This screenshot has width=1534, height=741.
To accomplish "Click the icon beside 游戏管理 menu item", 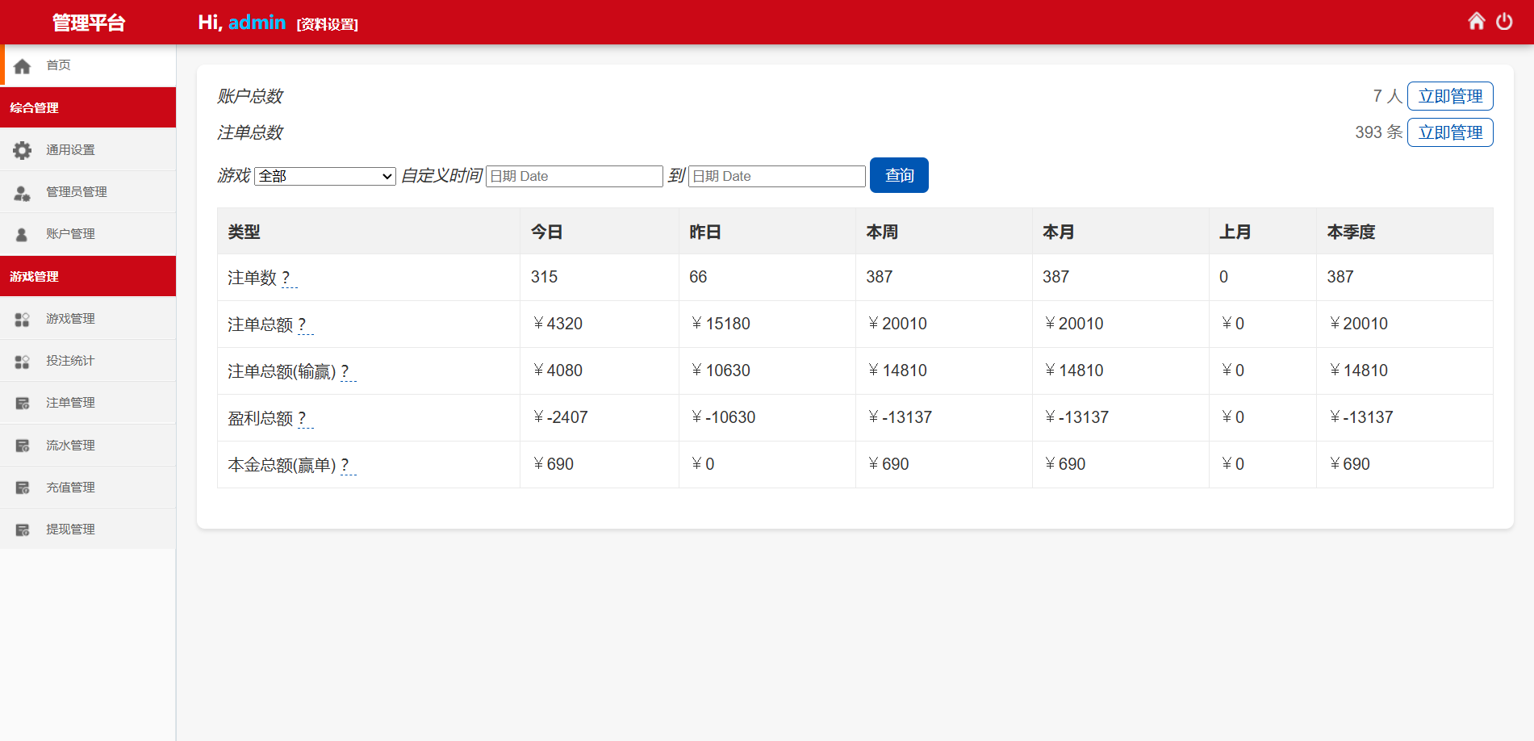I will 23,320.
